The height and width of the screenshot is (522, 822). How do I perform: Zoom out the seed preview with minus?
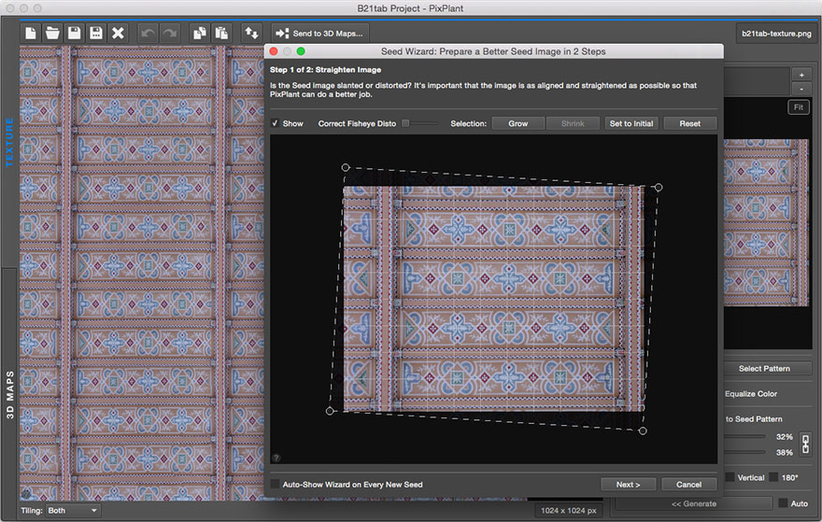pyautogui.click(x=801, y=89)
